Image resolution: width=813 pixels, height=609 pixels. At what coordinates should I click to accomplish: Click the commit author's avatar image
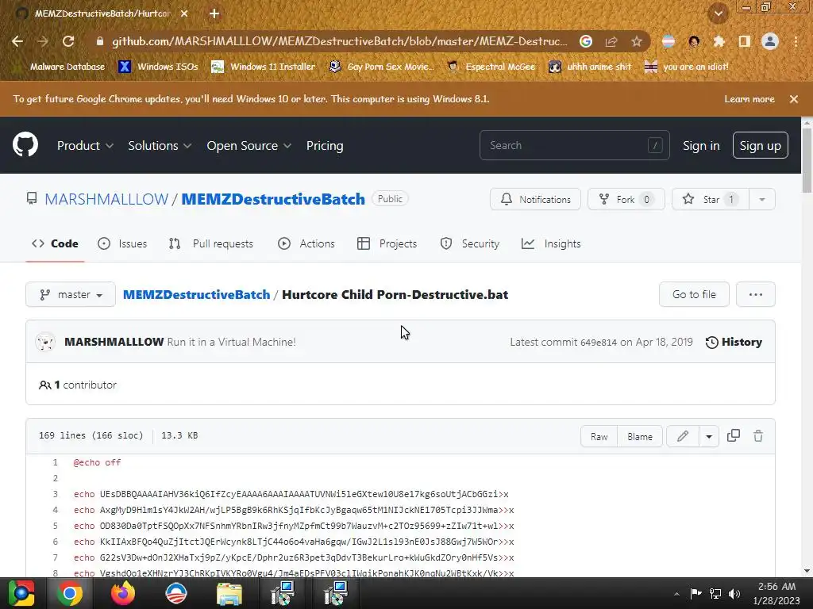click(x=45, y=342)
